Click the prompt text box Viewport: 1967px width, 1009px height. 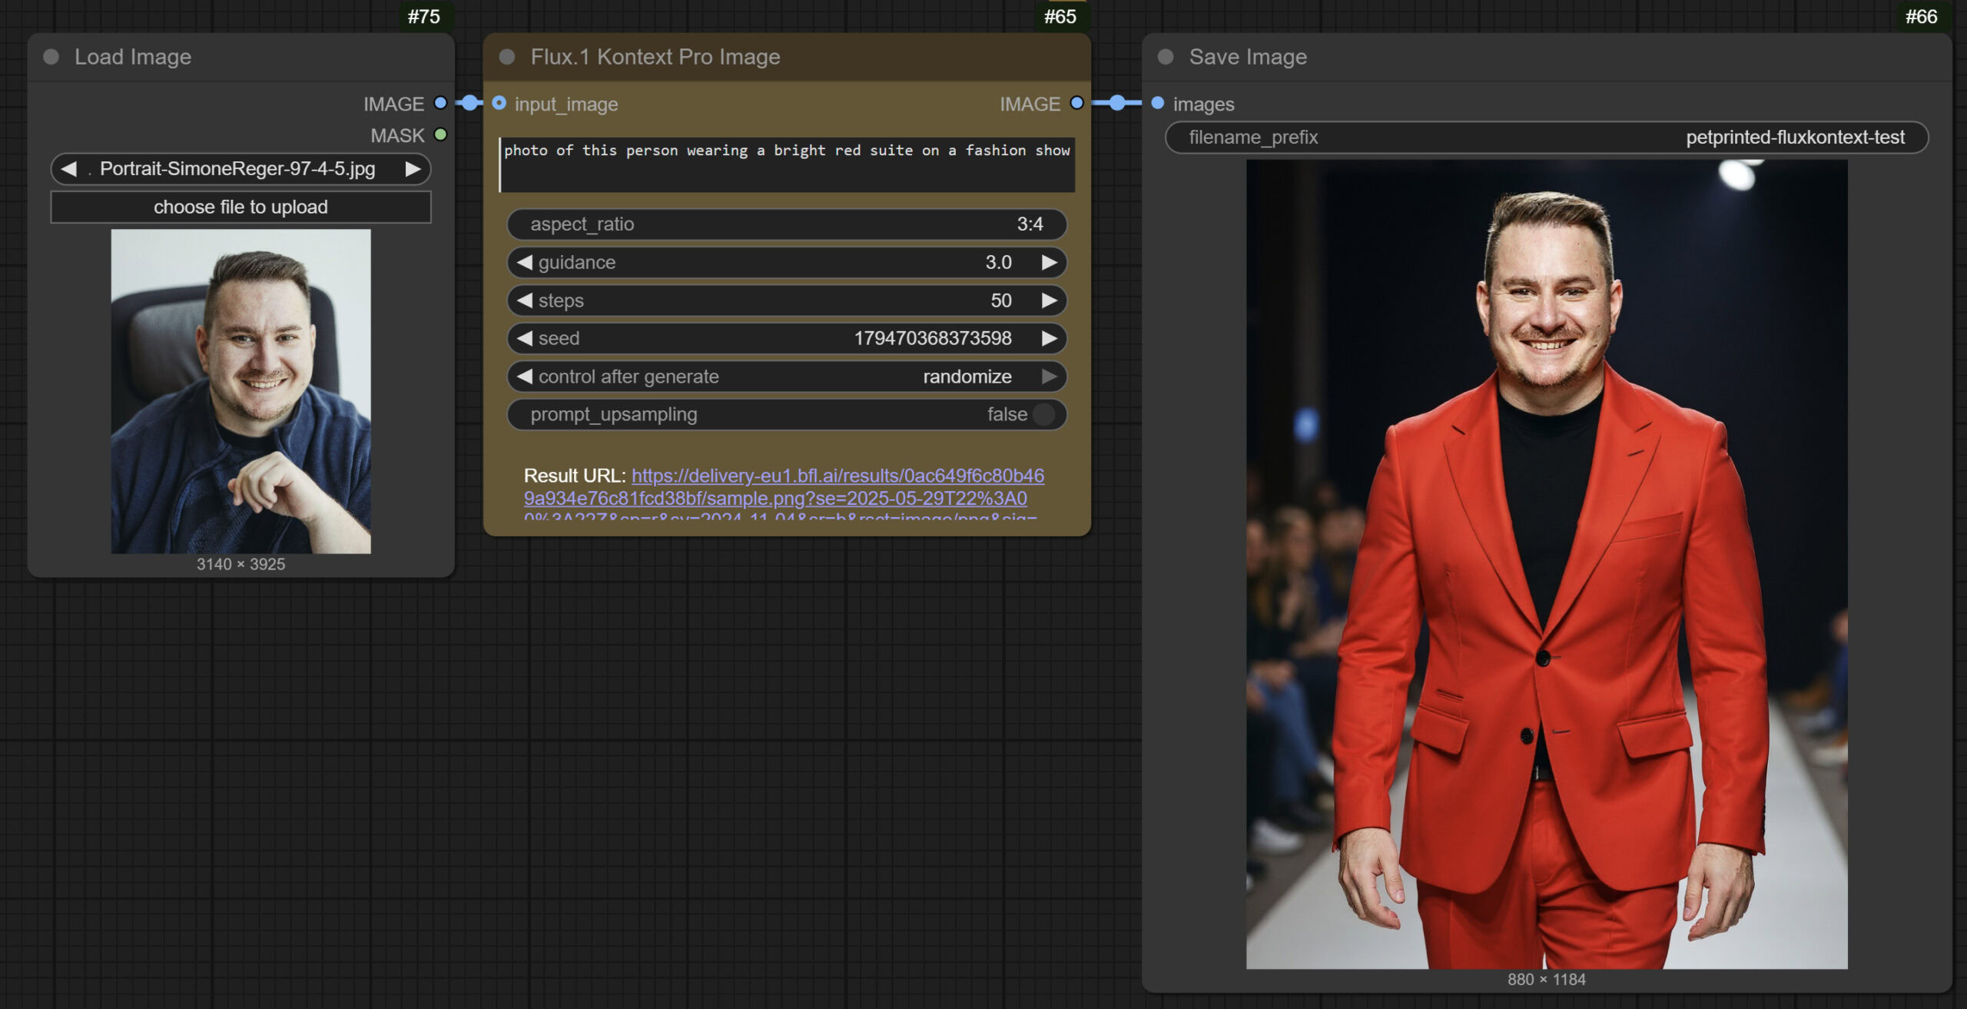[x=786, y=165]
